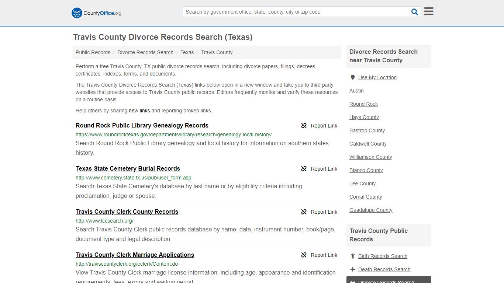Visit the roundrocktexas.gov genealogy URL
Screen dimensions: 504x283
(173, 134)
